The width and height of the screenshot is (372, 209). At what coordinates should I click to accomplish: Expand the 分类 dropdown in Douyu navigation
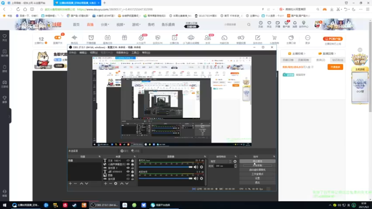point(105,25)
